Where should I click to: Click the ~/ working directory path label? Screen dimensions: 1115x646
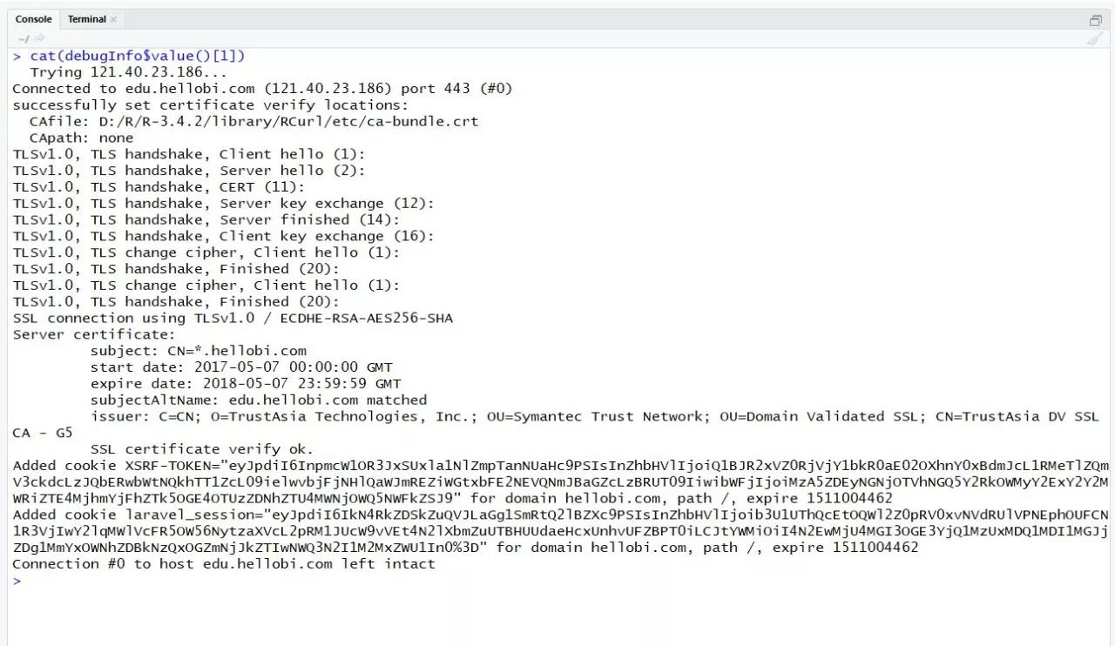[x=24, y=38]
